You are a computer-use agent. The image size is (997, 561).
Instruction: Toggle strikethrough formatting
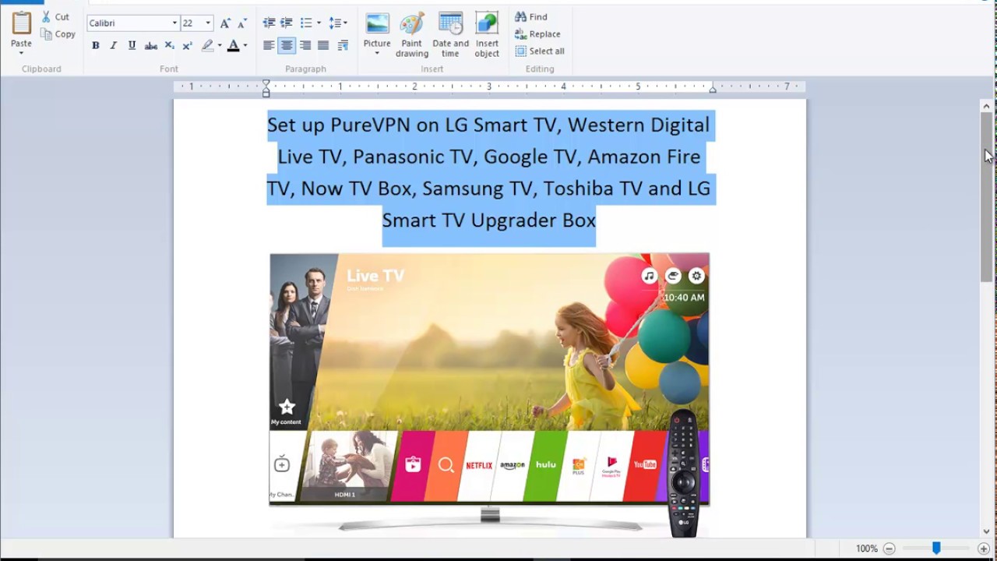pyautogui.click(x=151, y=46)
